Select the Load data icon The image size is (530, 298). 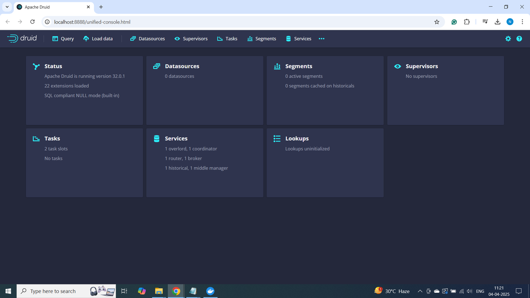pos(86,38)
